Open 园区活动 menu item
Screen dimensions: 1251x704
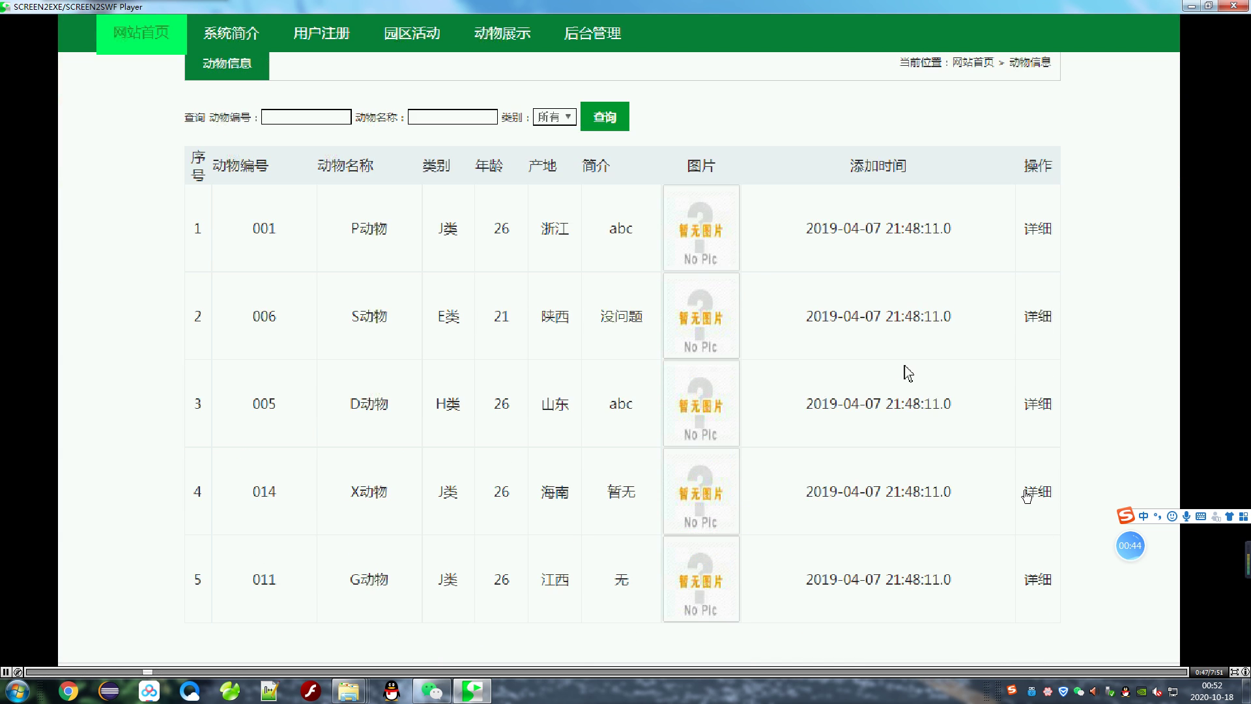(x=412, y=33)
